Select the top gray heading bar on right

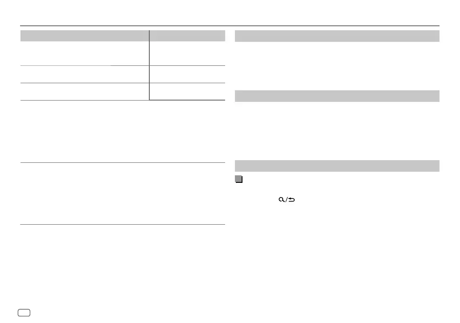click(337, 36)
